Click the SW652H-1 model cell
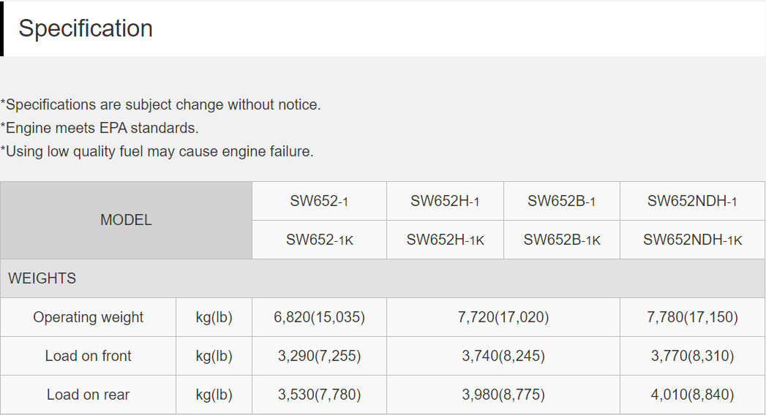Image resolution: width=766 pixels, height=415 pixels. point(445,201)
